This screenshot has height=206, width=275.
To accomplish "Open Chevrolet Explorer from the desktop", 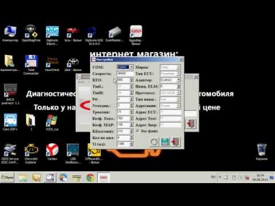I will coord(31,154).
